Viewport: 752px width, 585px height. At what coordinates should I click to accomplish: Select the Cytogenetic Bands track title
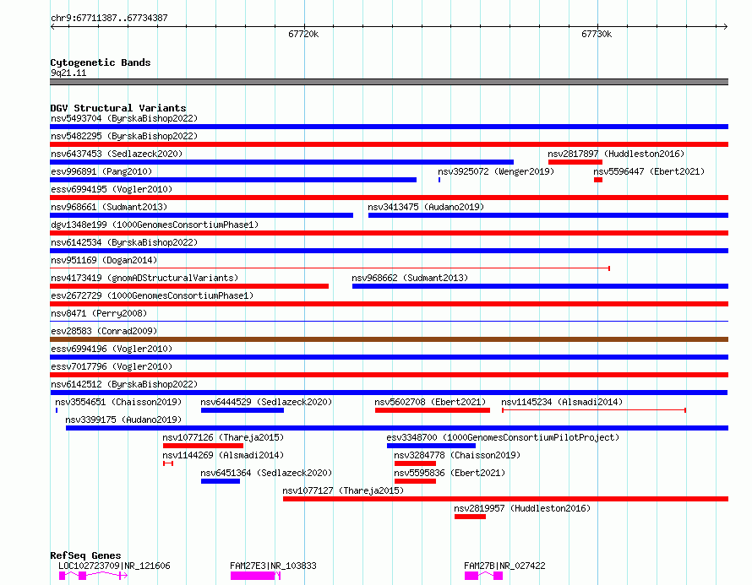tap(101, 62)
